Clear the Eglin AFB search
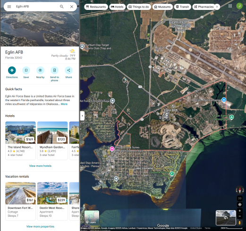Viewport: 246px width, 231px height. 72,7
